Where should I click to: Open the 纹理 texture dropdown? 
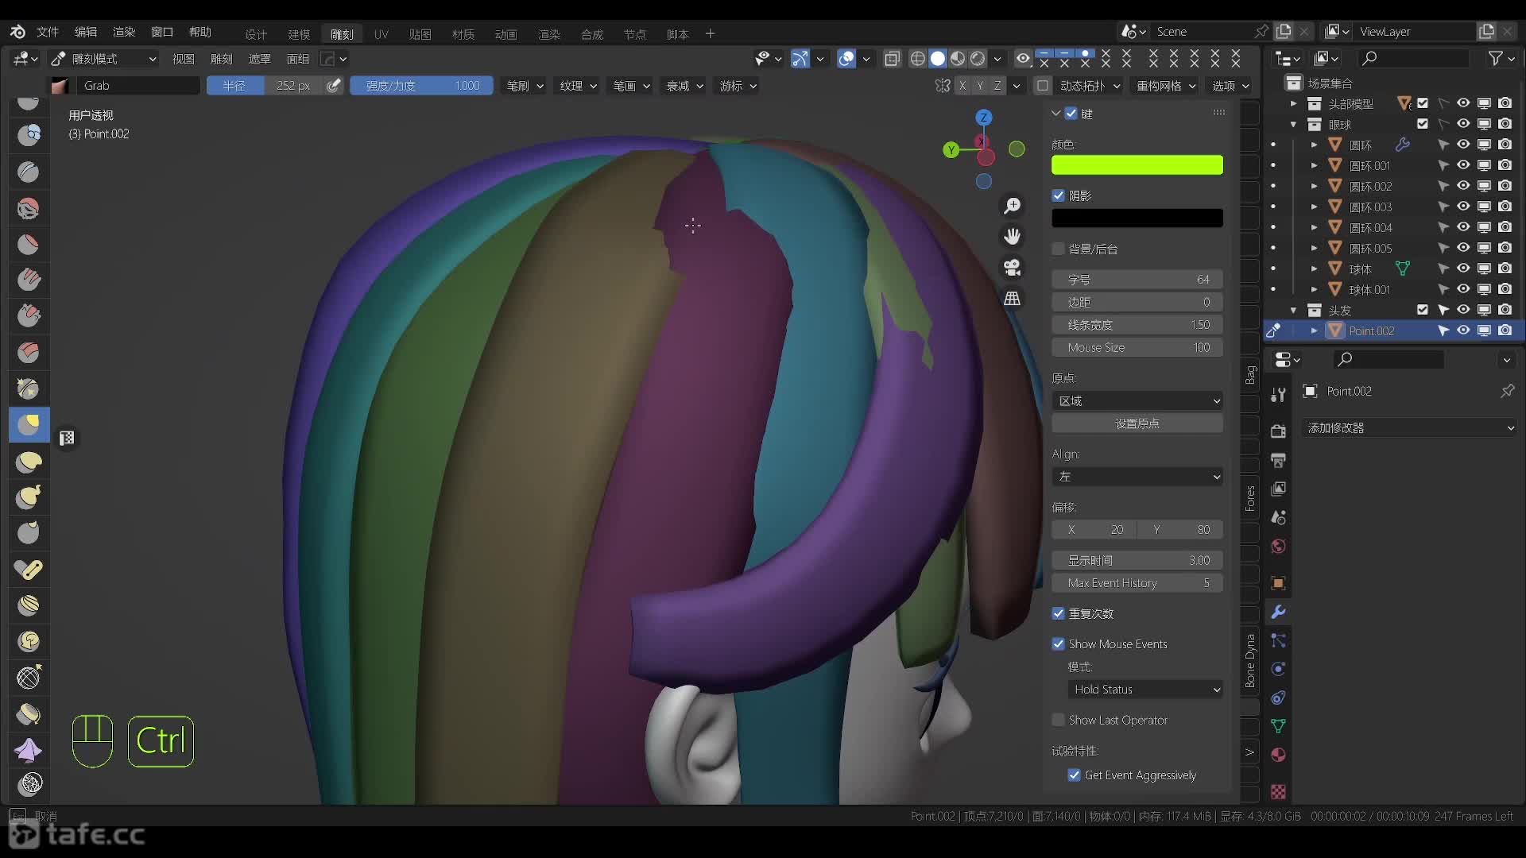pyautogui.click(x=578, y=86)
